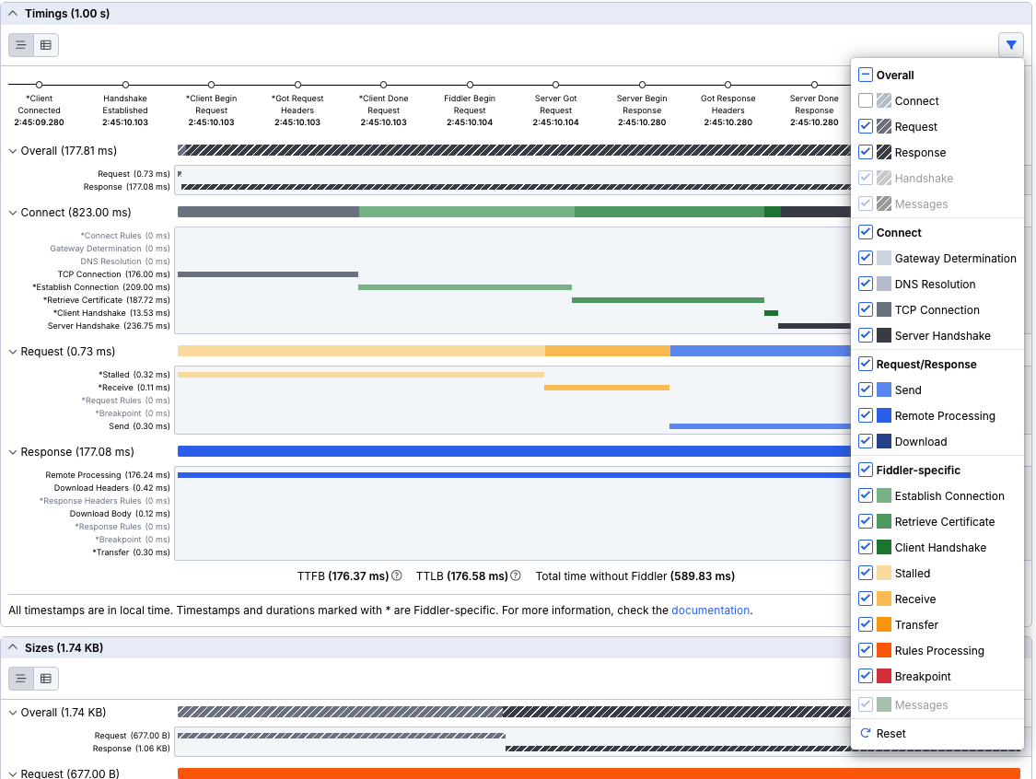Switch the Sizes panel to table view
The width and height of the screenshot is (1036, 779).
click(x=45, y=679)
